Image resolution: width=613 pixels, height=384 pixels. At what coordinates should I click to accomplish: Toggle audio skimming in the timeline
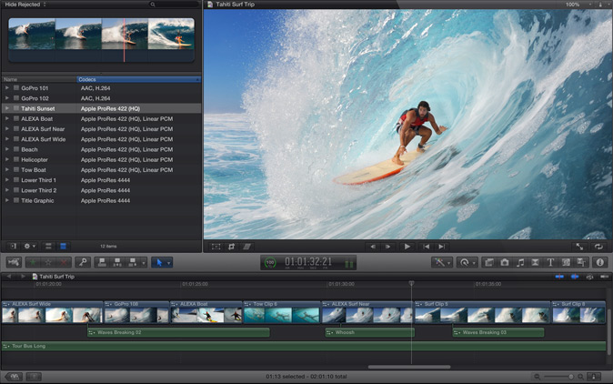[x=574, y=277]
